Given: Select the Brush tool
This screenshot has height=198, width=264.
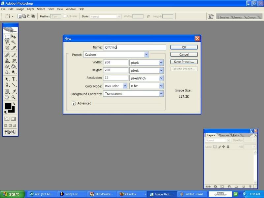Looking at the screenshot, I should [x=14, y=55].
